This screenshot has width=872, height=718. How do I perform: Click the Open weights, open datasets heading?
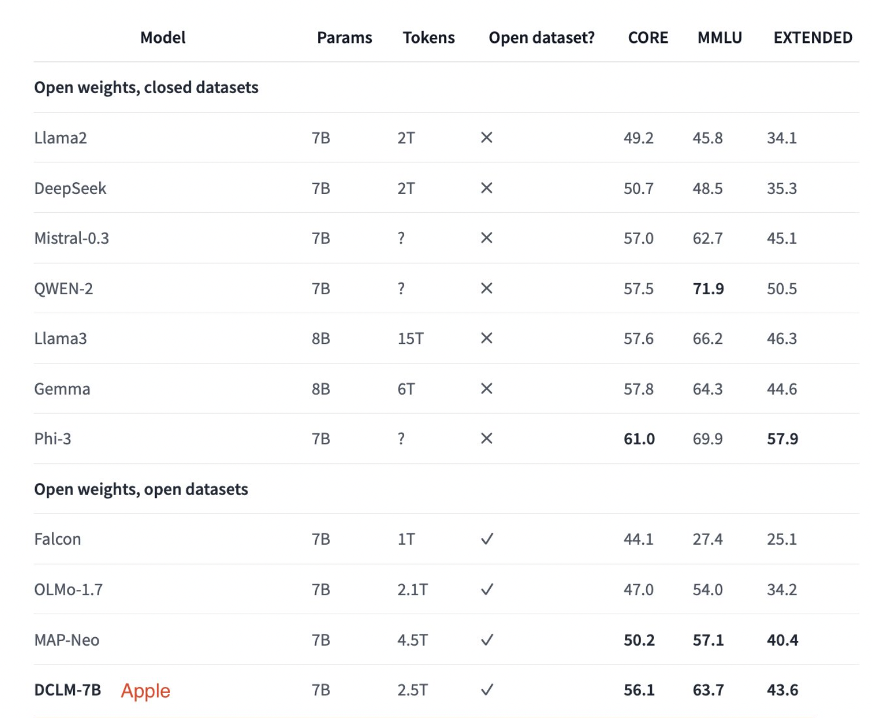click(141, 489)
